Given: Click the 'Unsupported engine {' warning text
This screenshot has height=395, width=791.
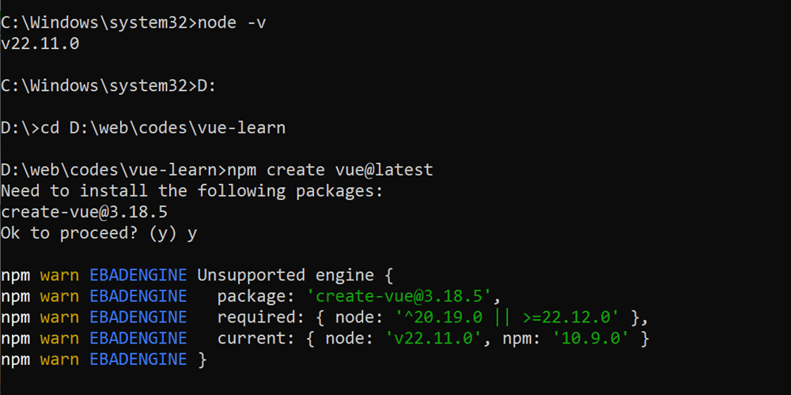Looking at the screenshot, I should click(294, 275).
